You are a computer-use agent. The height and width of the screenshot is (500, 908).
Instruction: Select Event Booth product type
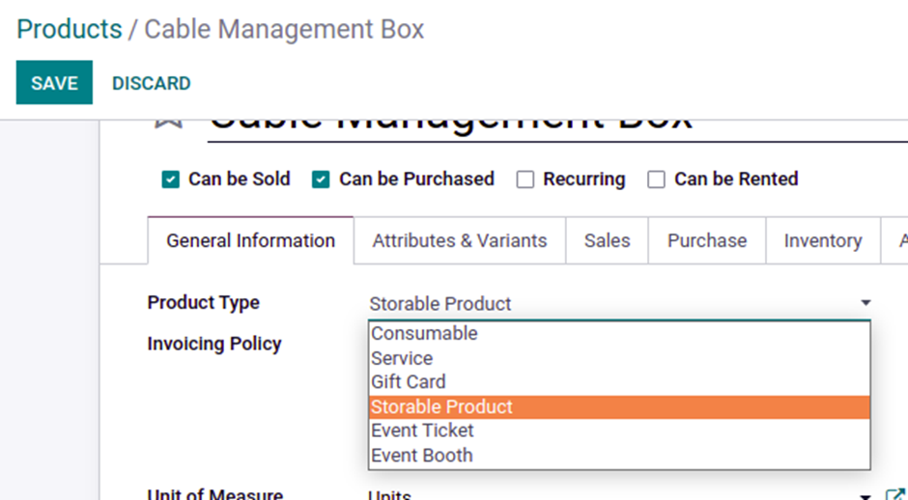point(421,455)
